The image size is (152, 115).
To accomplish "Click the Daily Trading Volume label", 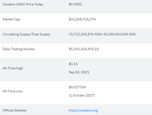I will pos(18,49).
